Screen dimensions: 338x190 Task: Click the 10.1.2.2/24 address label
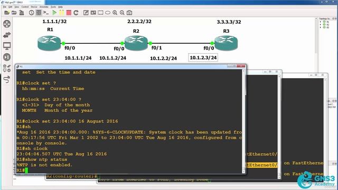click(163, 59)
